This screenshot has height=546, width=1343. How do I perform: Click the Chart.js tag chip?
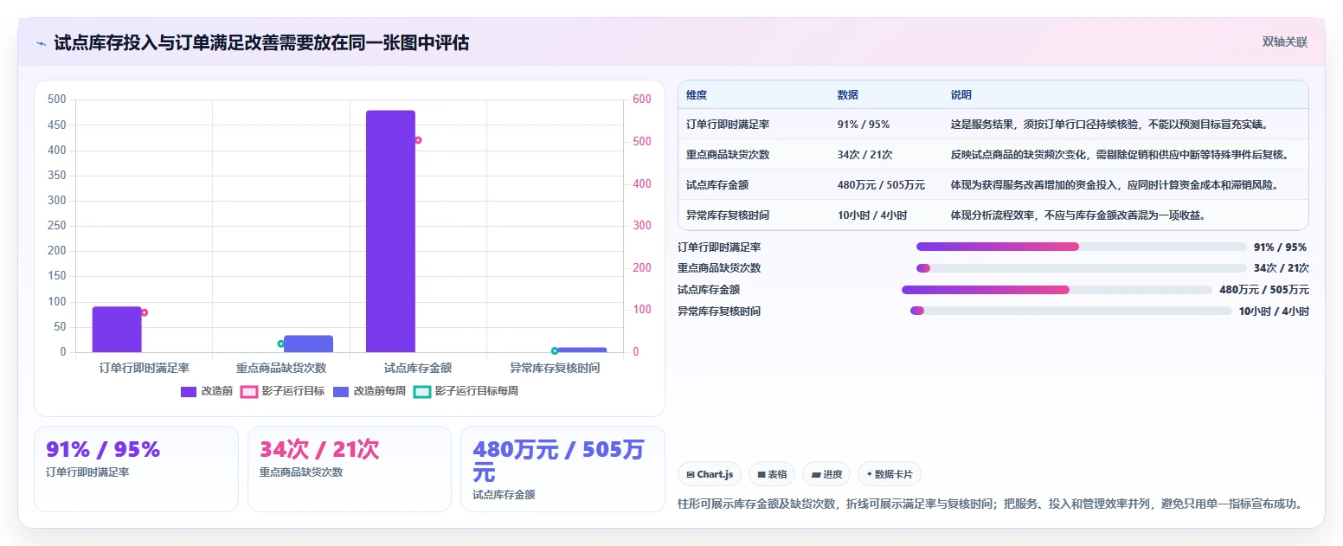coord(710,474)
